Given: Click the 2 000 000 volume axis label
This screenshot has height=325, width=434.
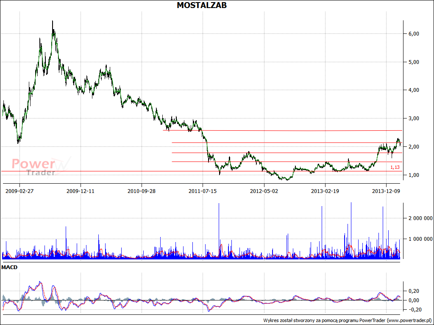Looking at the screenshot, I should (x=420, y=218).
